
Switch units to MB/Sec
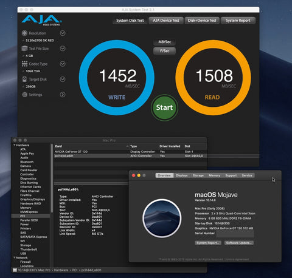pyautogui.click(x=165, y=42)
